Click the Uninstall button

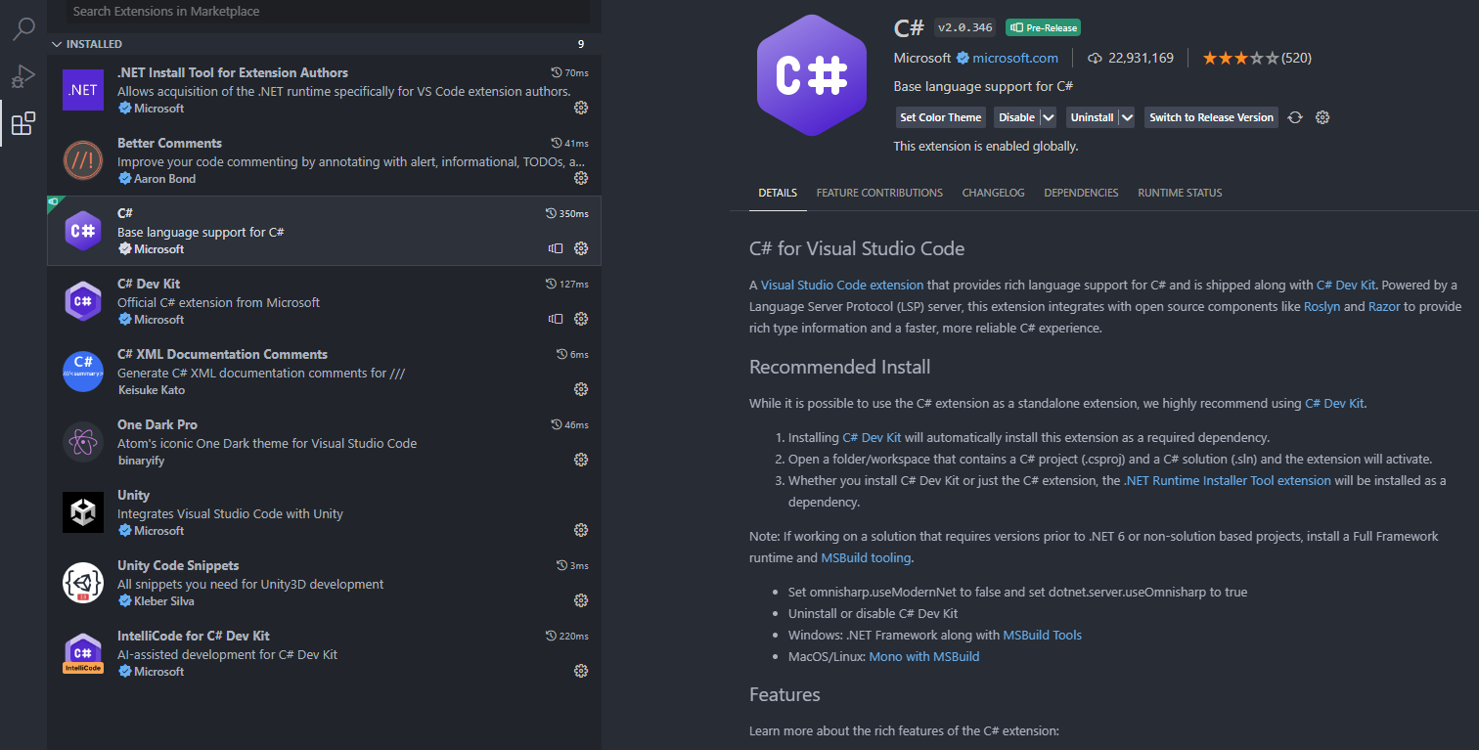point(1092,117)
